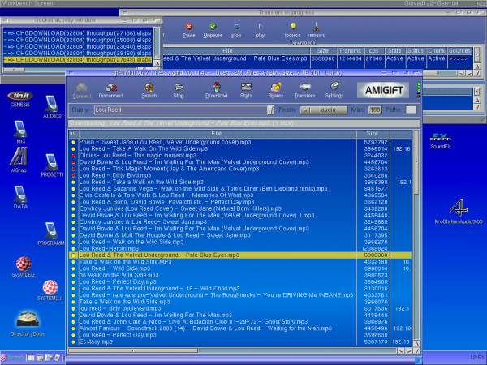Screen dimensions: 487x365
Task: Select highlighted Pale Blue Eyes.mp3 result row
Action: 240,255
